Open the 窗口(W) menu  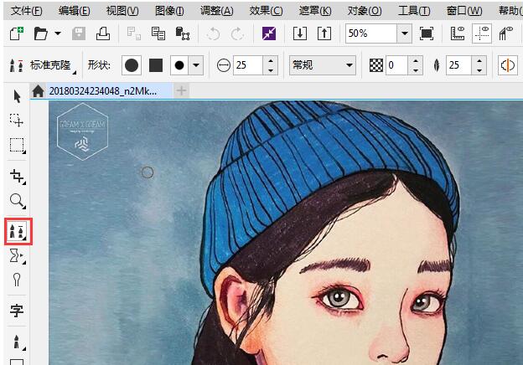[464, 11]
